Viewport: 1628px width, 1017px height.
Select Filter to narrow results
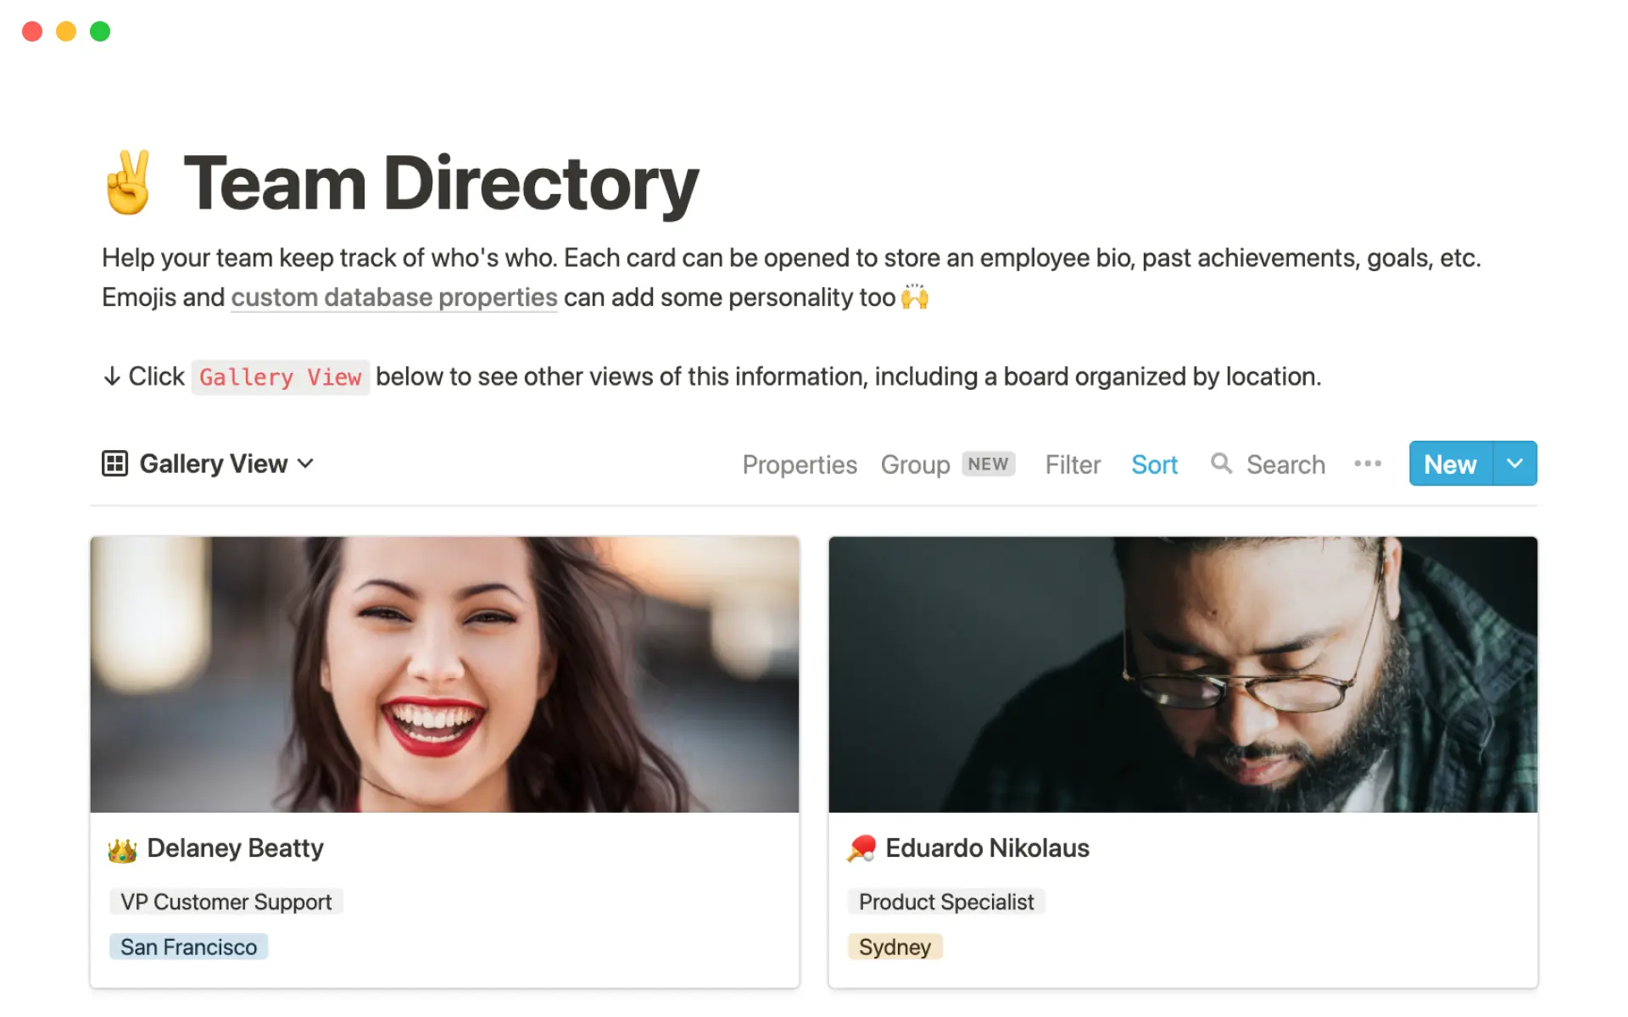1071,464
